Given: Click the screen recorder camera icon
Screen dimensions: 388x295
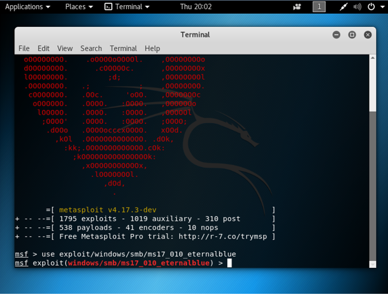Looking at the screenshot, I should tap(297, 7).
